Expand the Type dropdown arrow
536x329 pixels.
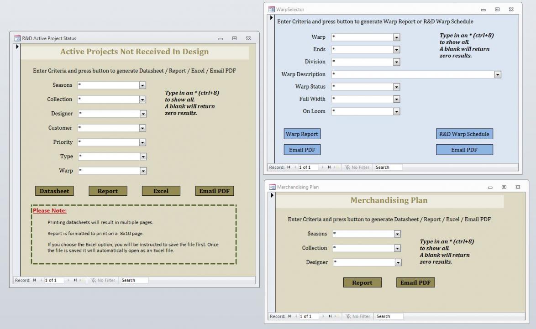(143, 157)
